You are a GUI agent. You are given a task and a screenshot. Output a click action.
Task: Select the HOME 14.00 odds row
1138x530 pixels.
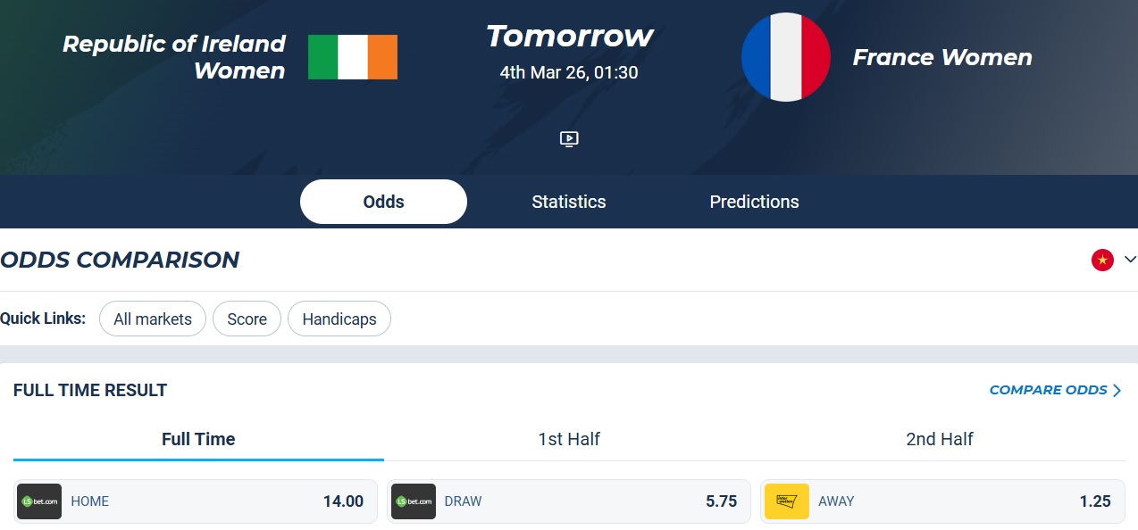pyautogui.click(x=197, y=501)
